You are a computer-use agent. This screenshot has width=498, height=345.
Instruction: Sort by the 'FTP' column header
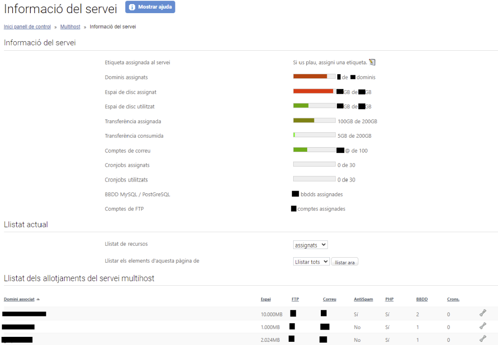[x=295, y=299]
